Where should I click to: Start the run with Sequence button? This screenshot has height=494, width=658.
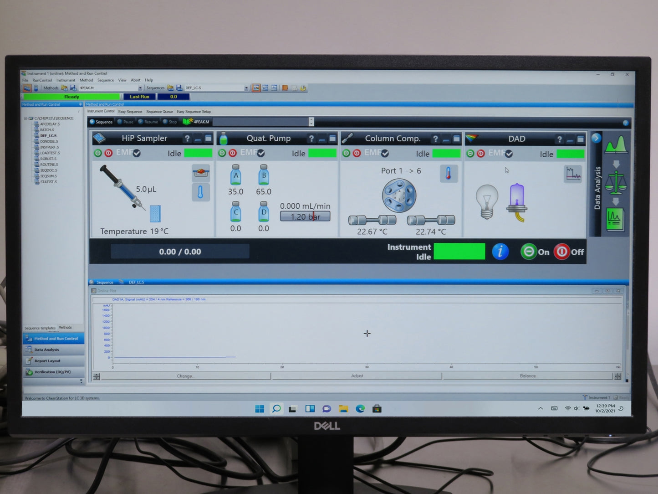pyautogui.click(x=101, y=122)
